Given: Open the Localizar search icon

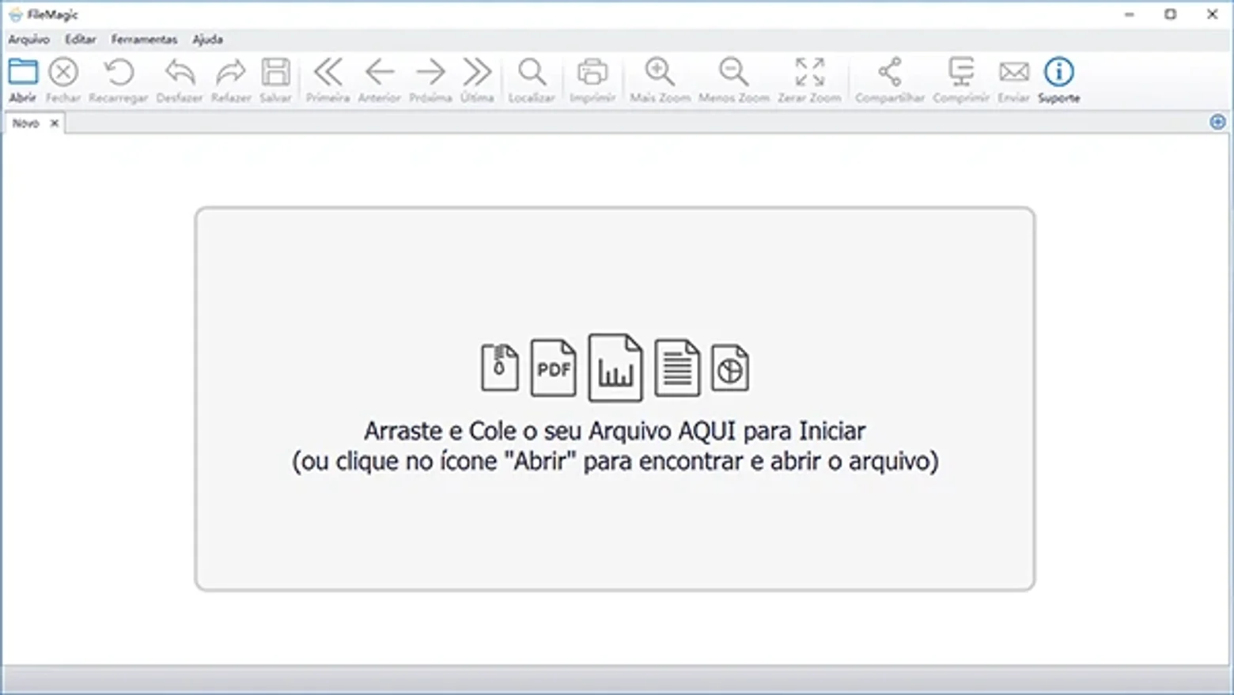Looking at the screenshot, I should tap(532, 72).
